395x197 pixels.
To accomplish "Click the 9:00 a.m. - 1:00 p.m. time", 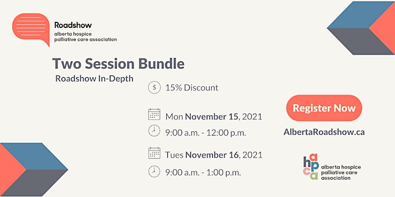I will pos(203,172).
